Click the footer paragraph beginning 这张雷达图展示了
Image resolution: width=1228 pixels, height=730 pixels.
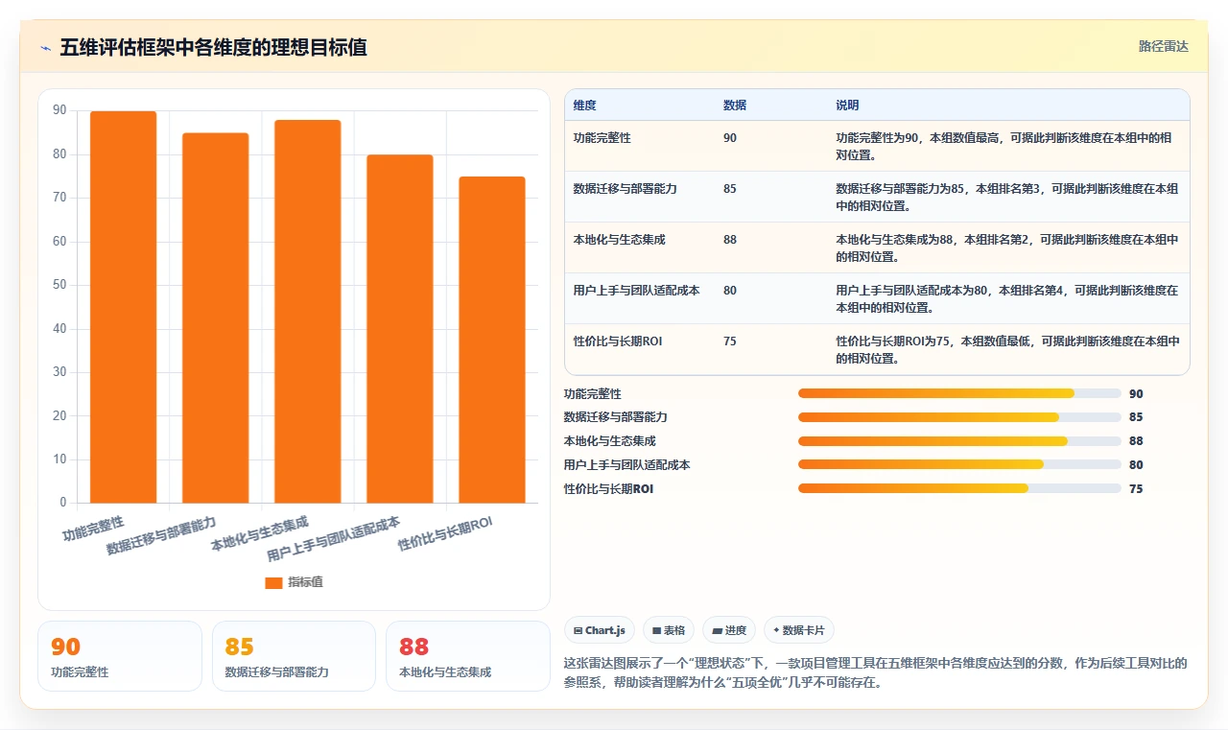click(876, 672)
